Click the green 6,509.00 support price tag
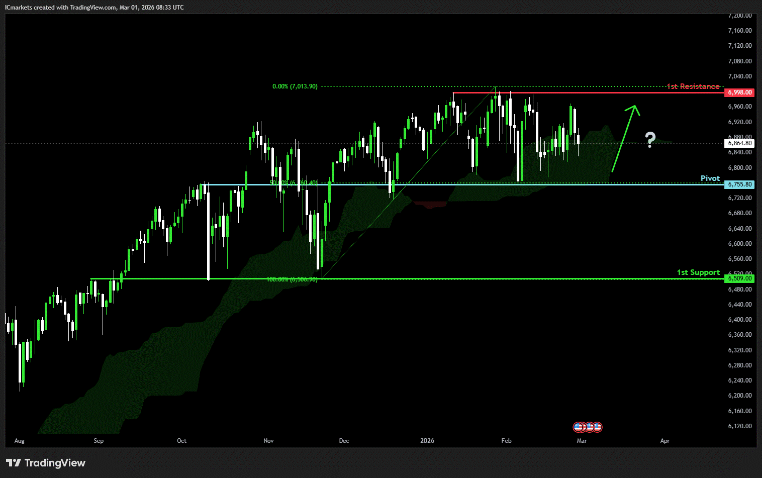Image resolution: width=762 pixels, height=478 pixels. (x=740, y=278)
